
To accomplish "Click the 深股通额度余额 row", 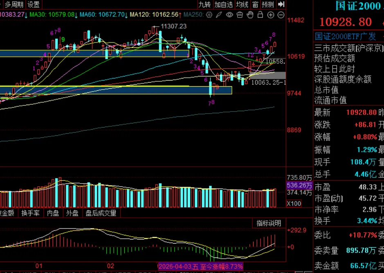I will click(343, 79).
